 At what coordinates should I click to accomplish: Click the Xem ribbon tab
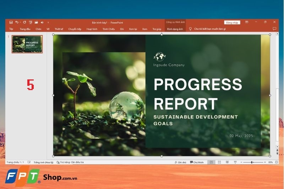pyautogui.click(x=144, y=29)
